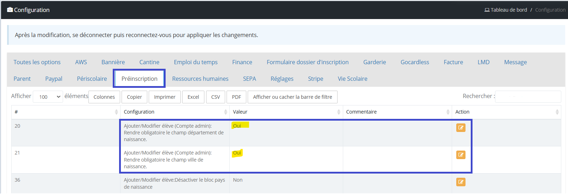
Task: Sort by the Commentaire column
Action: 448,112
